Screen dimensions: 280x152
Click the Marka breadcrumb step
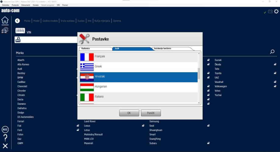click(27, 21)
